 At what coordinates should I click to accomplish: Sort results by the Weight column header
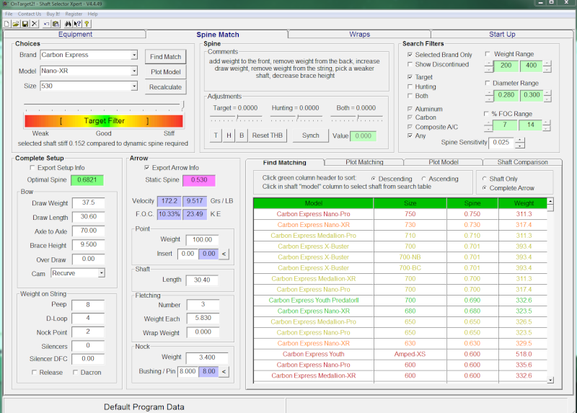pyautogui.click(x=524, y=203)
